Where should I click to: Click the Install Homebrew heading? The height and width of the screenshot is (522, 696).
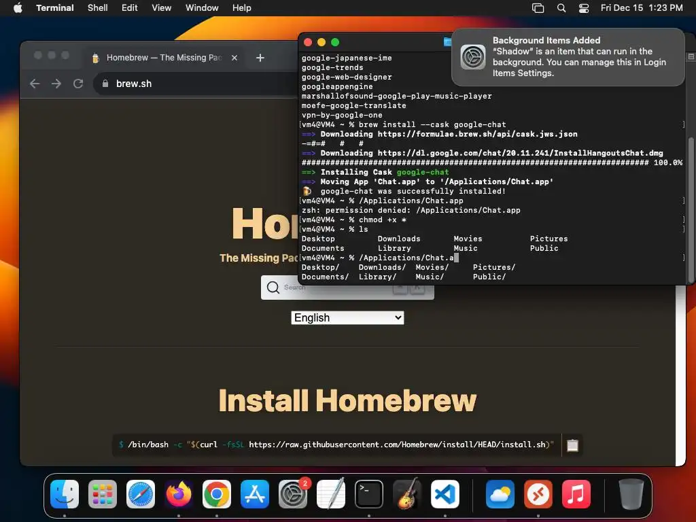pyautogui.click(x=347, y=401)
